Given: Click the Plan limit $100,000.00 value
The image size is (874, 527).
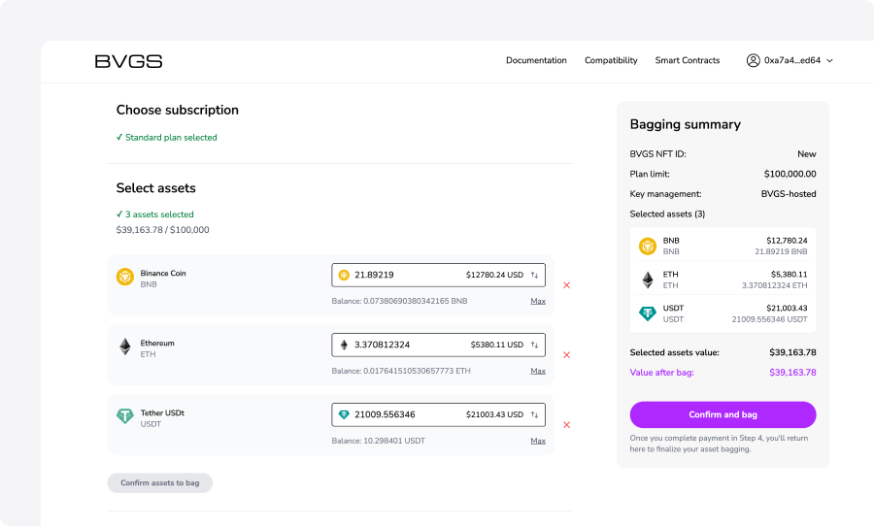Looking at the screenshot, I should coord(790,174).
